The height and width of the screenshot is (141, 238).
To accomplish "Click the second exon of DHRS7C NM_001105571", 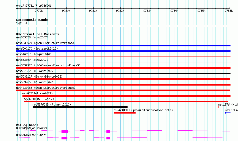I will coord(108,138).
